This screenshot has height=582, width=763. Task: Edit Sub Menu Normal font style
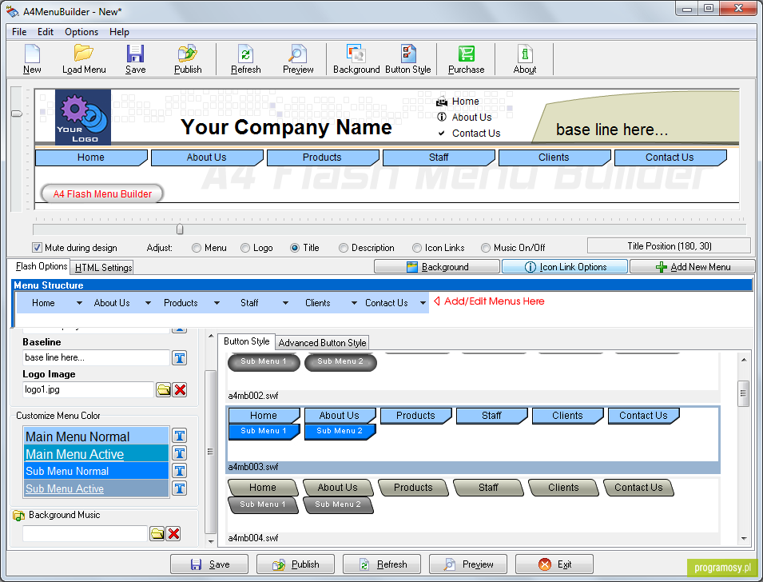click(180, 471)
